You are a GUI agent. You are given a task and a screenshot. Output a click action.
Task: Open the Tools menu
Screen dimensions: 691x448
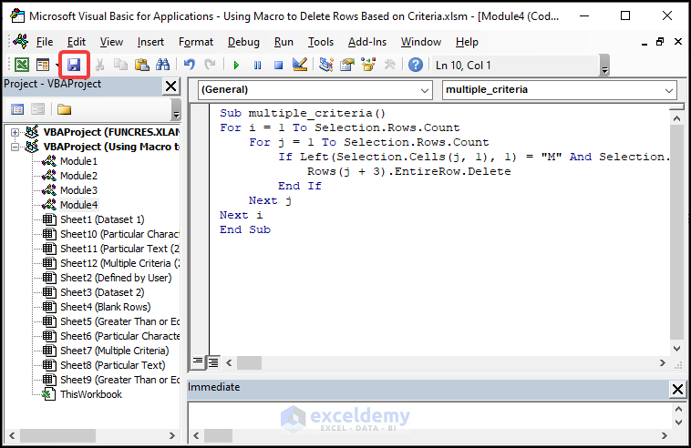[321, 42]
